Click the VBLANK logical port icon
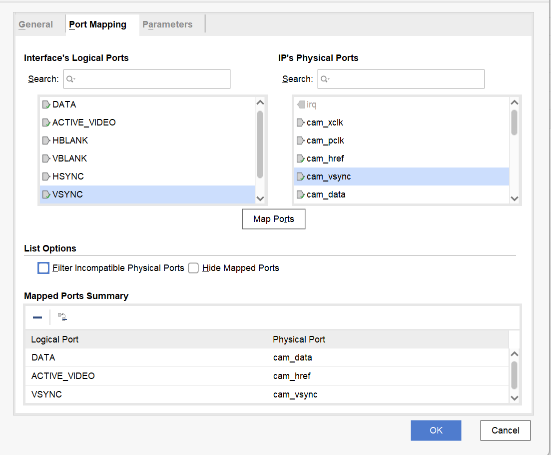Screen dimensions: 551x455 (x=46, y=158)
